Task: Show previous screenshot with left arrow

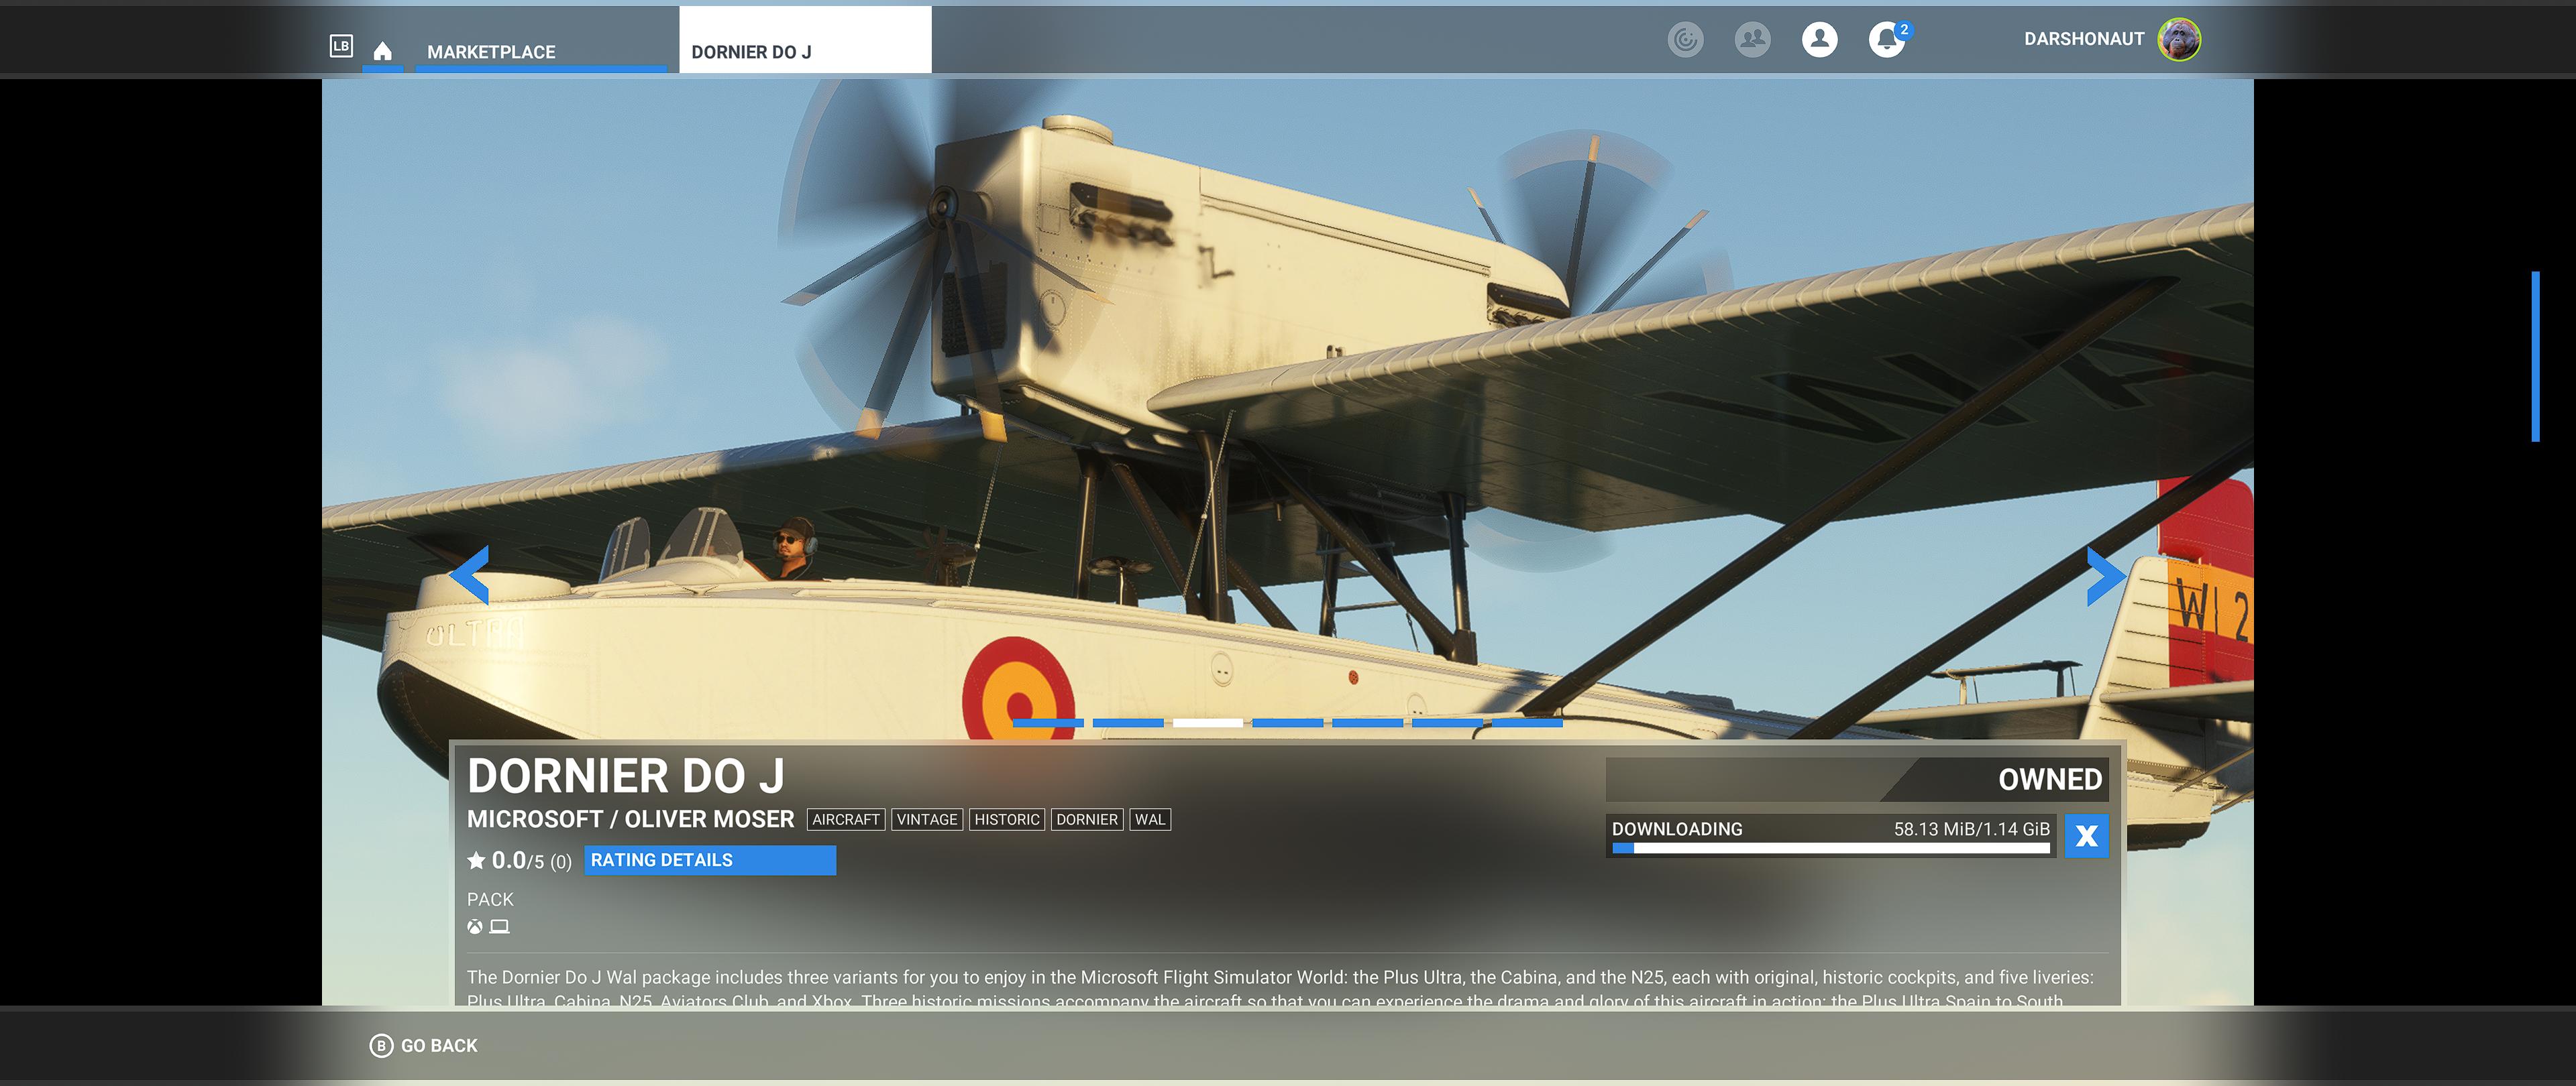Action: (x=469, y=575)
